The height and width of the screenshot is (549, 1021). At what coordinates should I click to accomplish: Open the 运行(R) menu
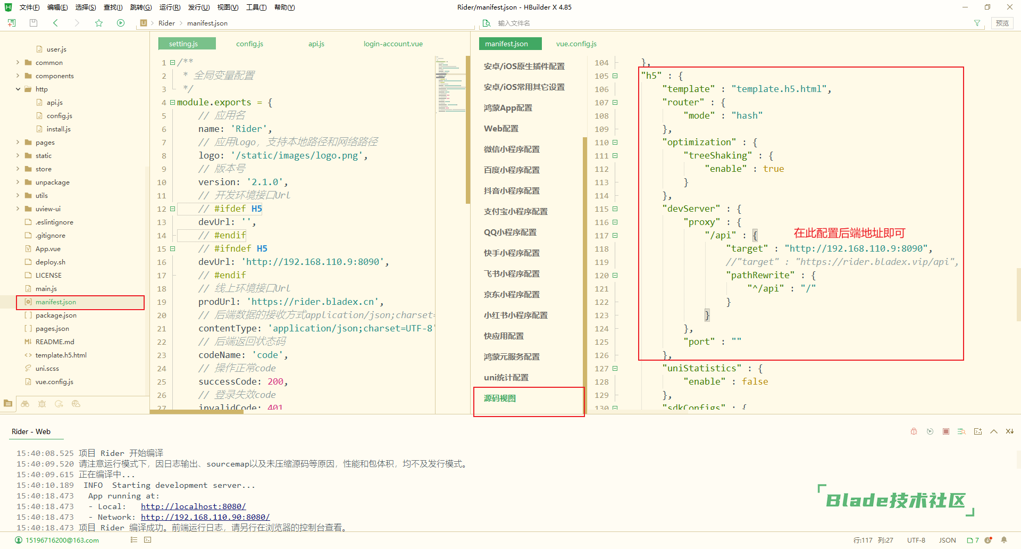point(170,7)
